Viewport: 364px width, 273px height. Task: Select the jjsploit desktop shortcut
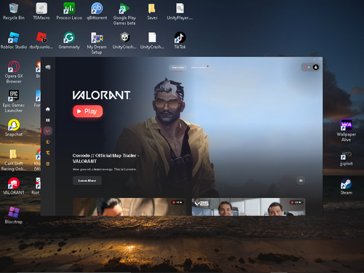[x=347, y=157]
